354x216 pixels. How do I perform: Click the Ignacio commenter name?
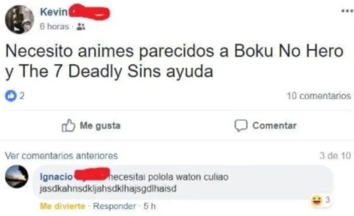click(x=56, y=176)
